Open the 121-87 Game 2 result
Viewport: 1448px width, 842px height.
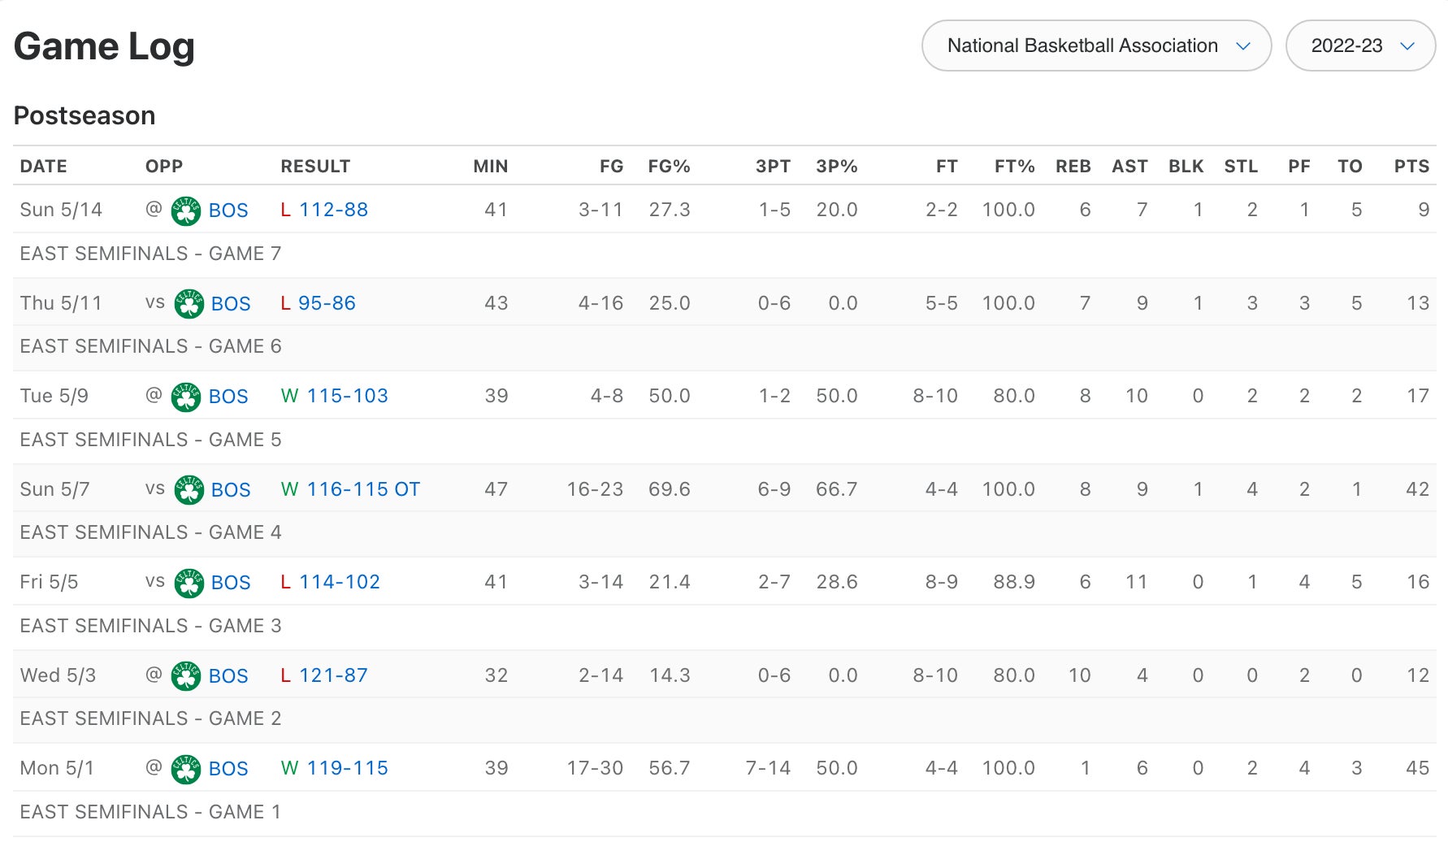point(333,675)
